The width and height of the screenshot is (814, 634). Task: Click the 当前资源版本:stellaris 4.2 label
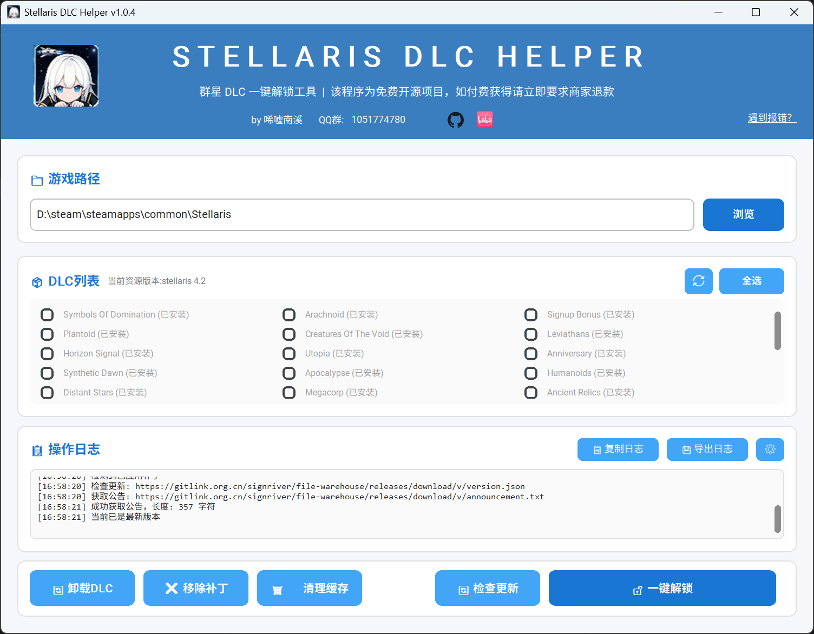(157, 281)
